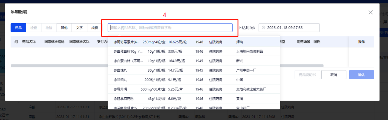
Task: Click the 国家标准名称 column header
Action: point(79,42)
